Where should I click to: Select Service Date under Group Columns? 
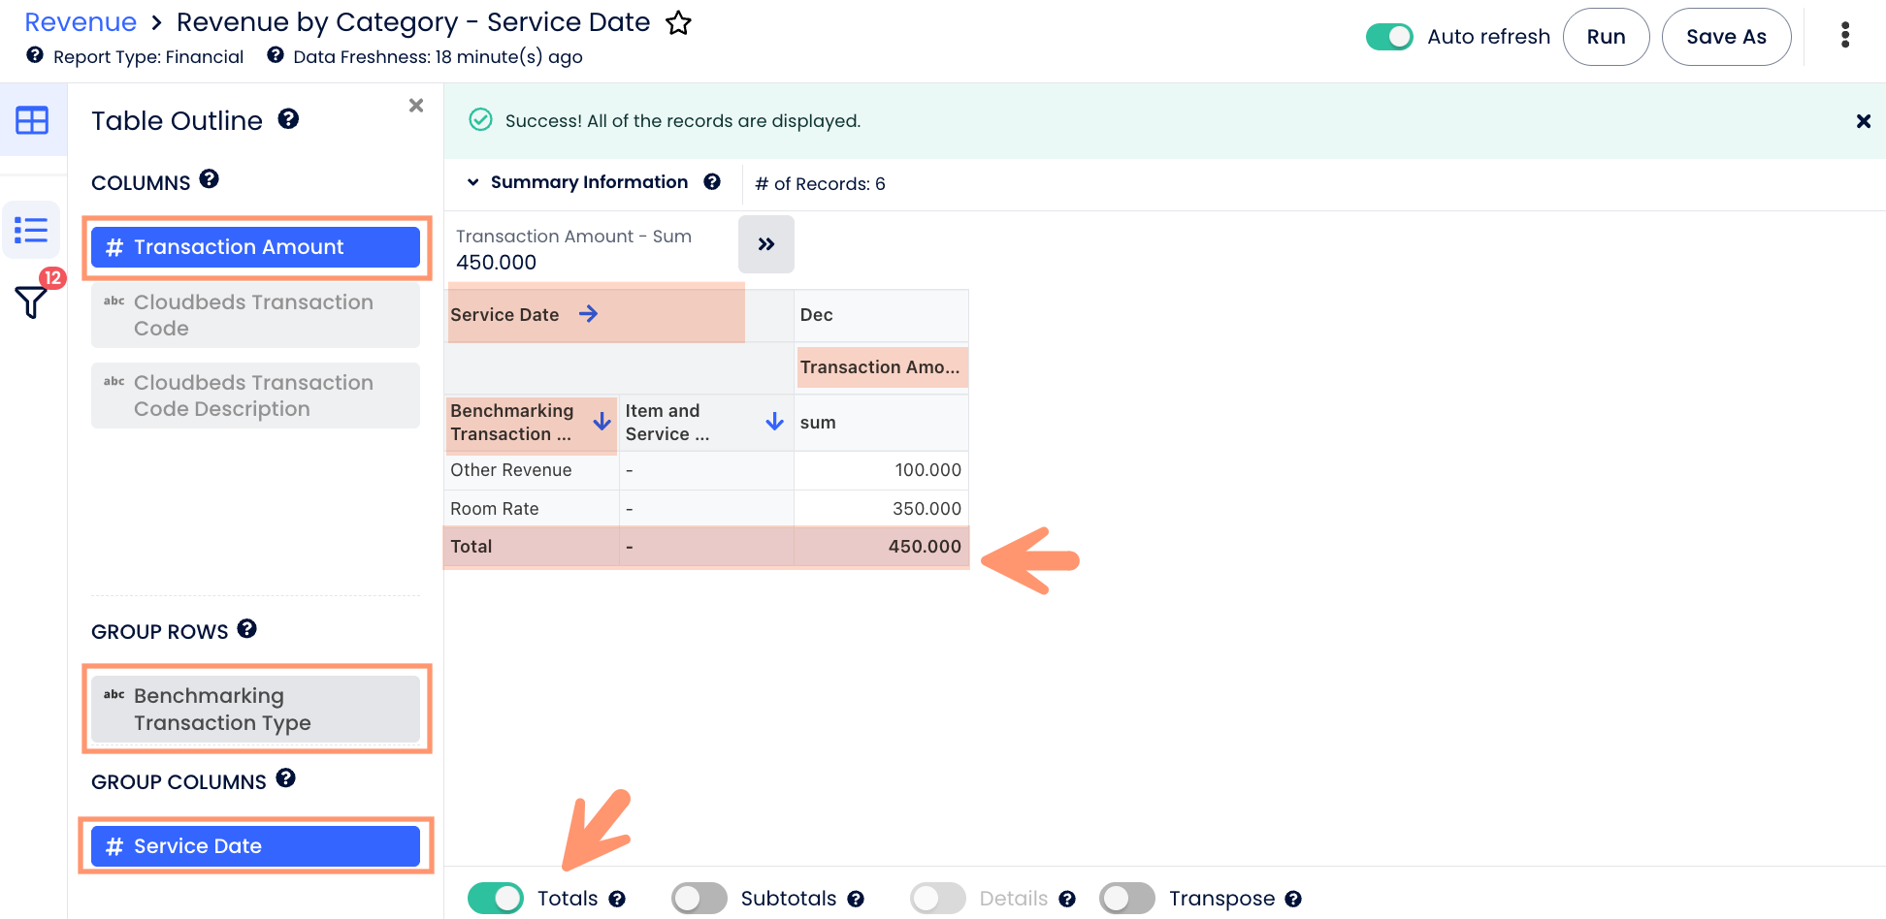coord(255,846)
